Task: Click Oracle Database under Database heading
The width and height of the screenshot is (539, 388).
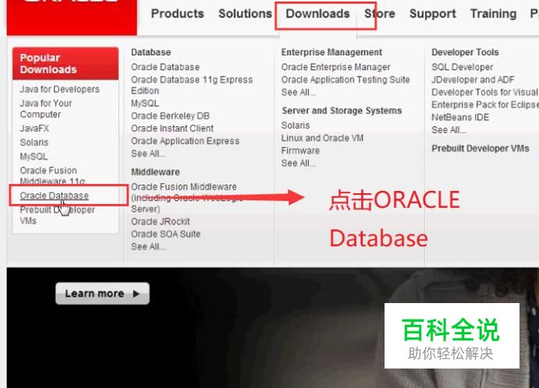Action: [x=165, y=67]
